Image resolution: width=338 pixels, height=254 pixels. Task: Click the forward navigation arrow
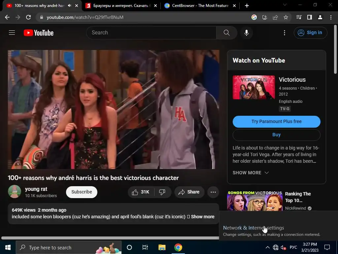pyautogui.click(x=18, y=17)
